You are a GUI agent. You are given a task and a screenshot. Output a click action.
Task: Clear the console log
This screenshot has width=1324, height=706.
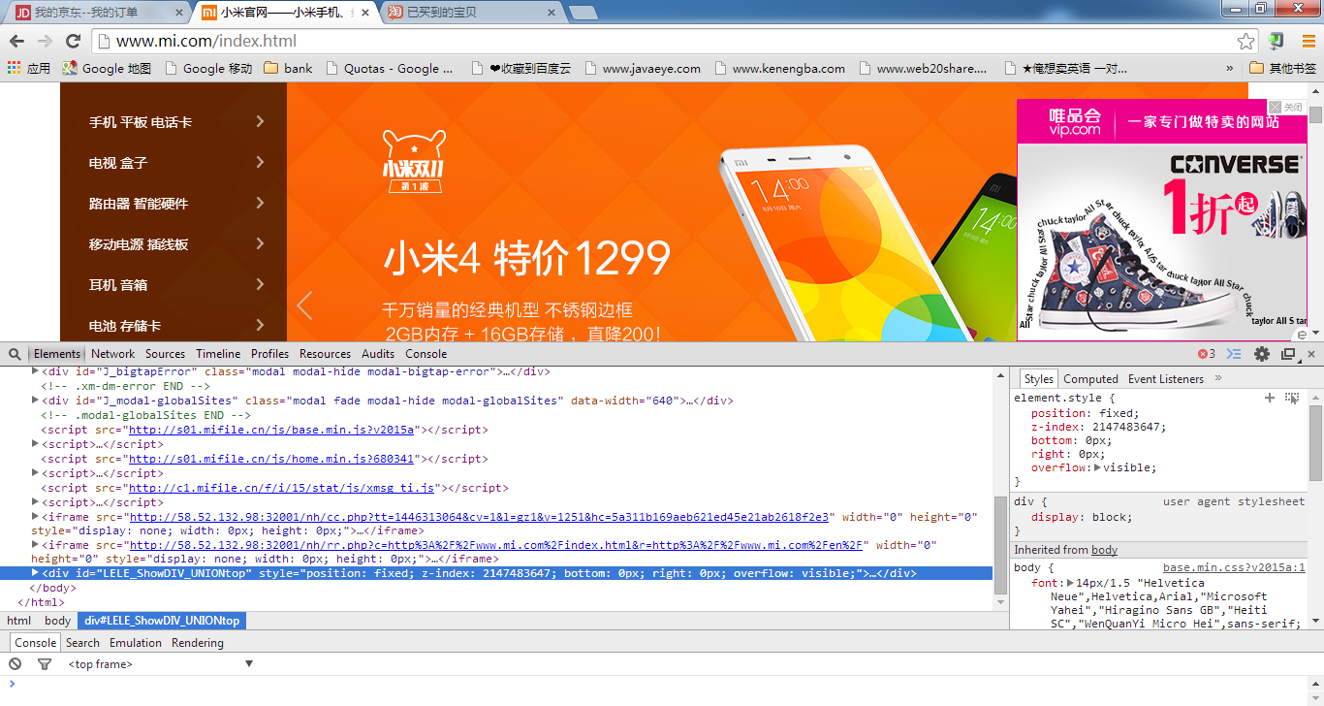(x=16, y=664)
